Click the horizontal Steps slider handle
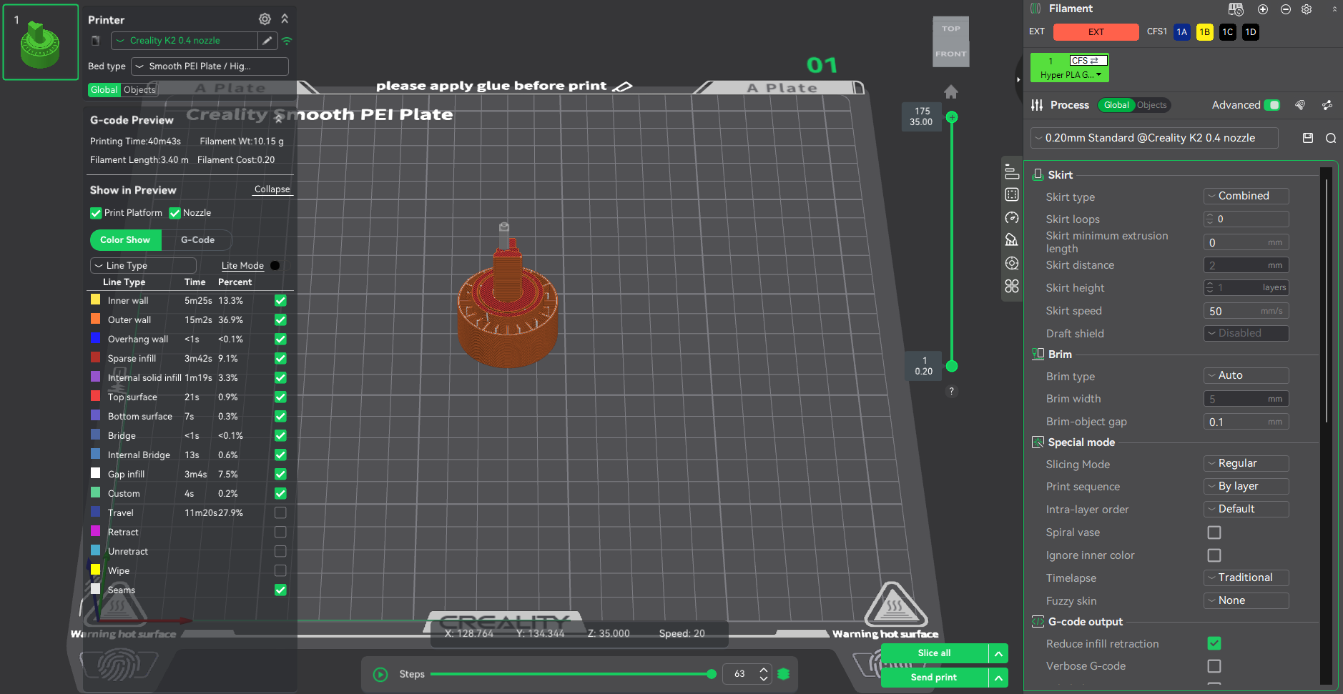 point(711,674)
